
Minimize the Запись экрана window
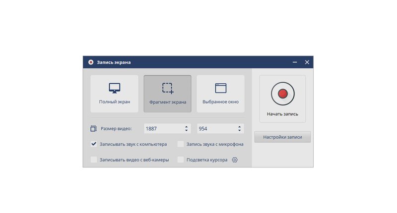coord(295,62)
